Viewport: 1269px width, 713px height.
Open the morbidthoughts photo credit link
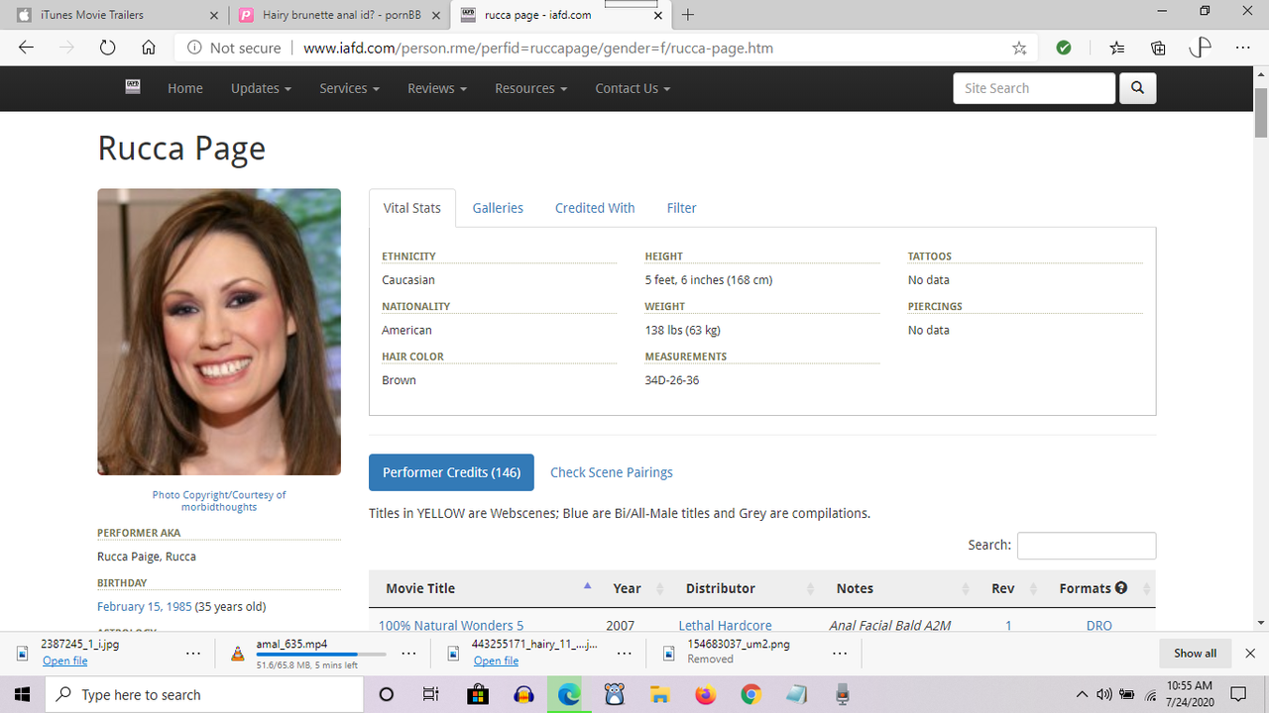pyautogui.click(x=219, y=507)
